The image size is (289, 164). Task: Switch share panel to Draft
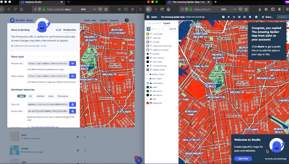click(x=58, y=30)
